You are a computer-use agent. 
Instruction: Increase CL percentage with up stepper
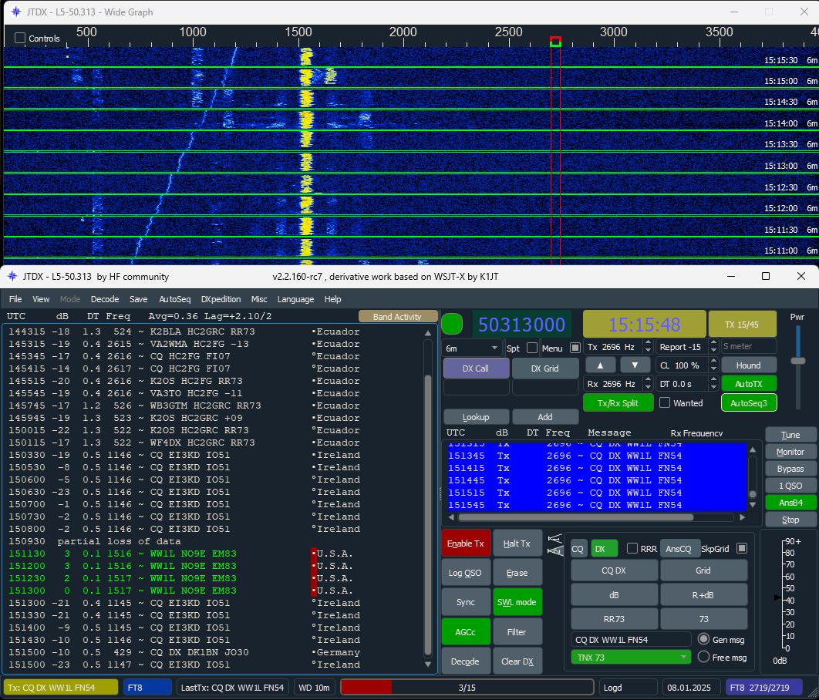[x=713, y=362]
